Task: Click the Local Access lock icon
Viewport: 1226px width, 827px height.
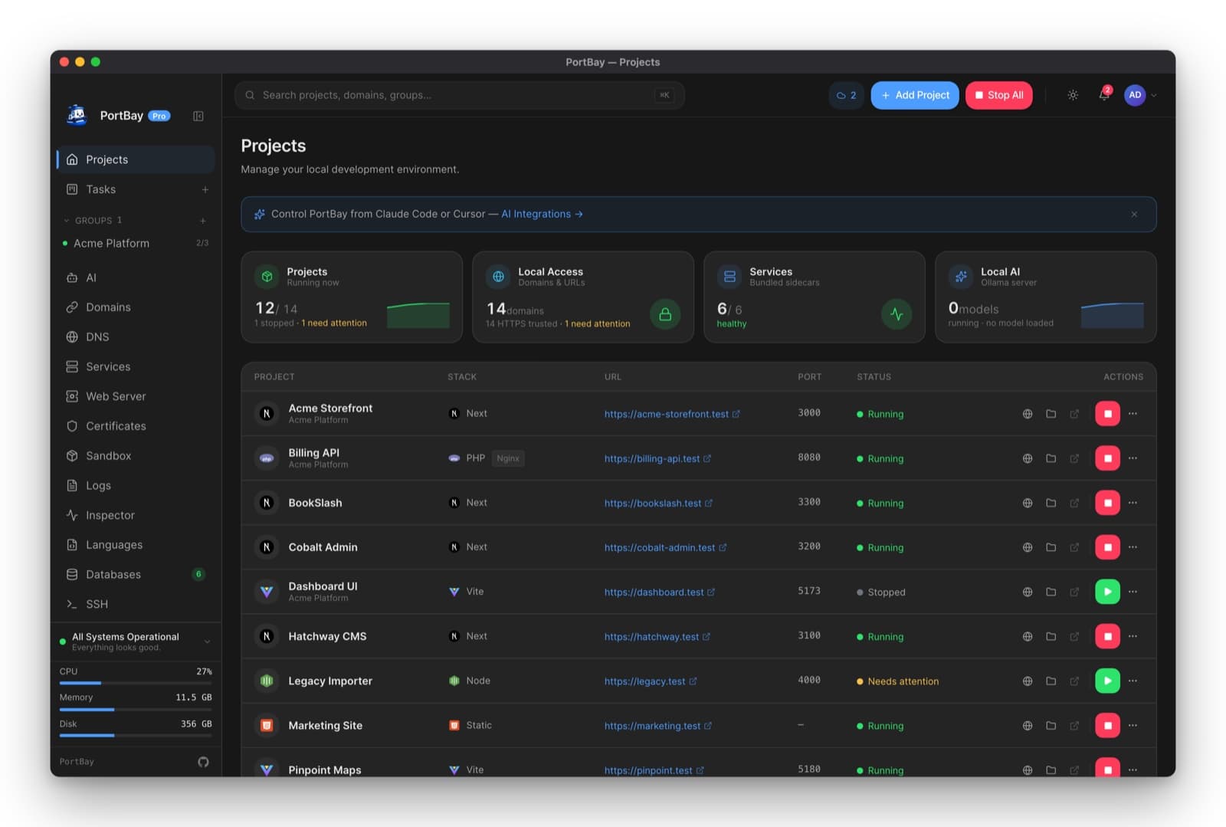Action: (665, 314)
